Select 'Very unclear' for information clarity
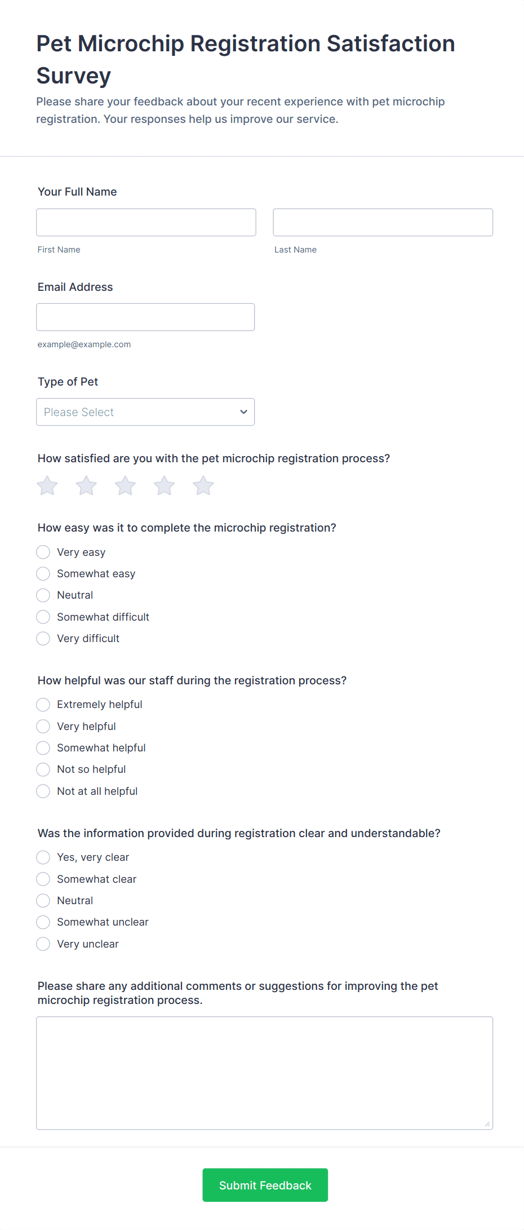Viewport: 524px width, 1230px height. click(x=43, y=944)
